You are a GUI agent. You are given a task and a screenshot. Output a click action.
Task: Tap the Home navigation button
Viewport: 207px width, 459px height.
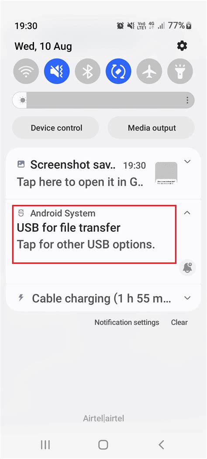pyautogui.click(x=103, y=445)
